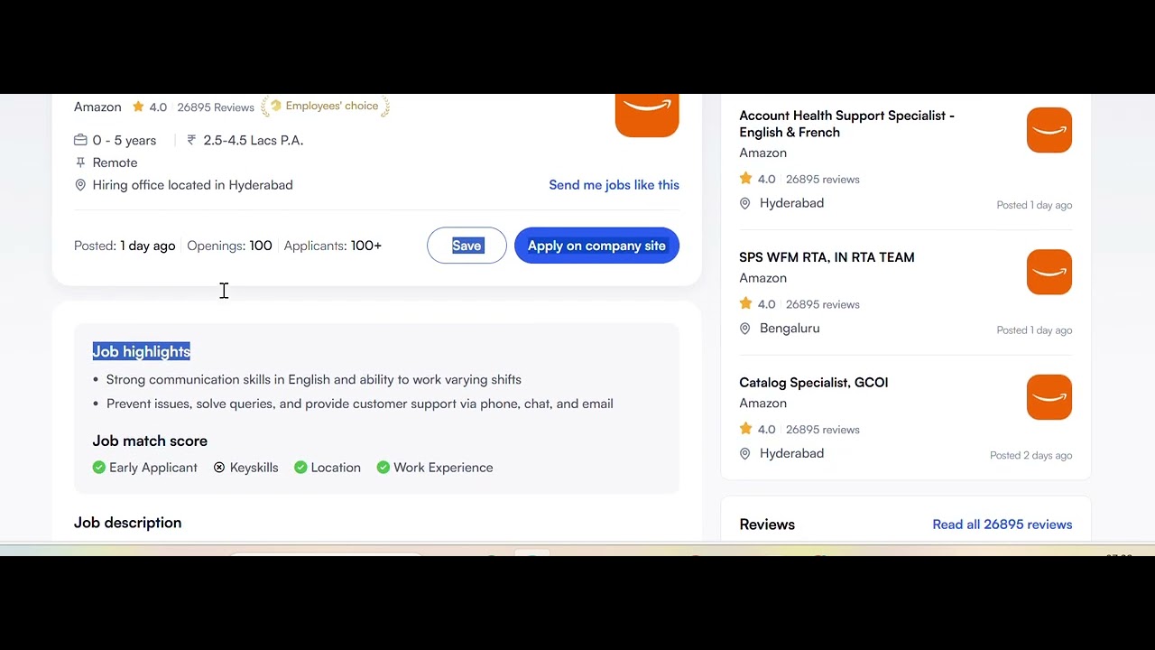
Task: Click the 'Job match score' heading
Action: (x=150, y=441)
